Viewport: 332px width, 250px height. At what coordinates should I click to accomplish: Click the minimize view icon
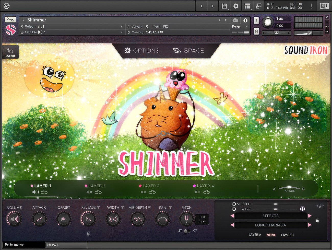[259, 6]
